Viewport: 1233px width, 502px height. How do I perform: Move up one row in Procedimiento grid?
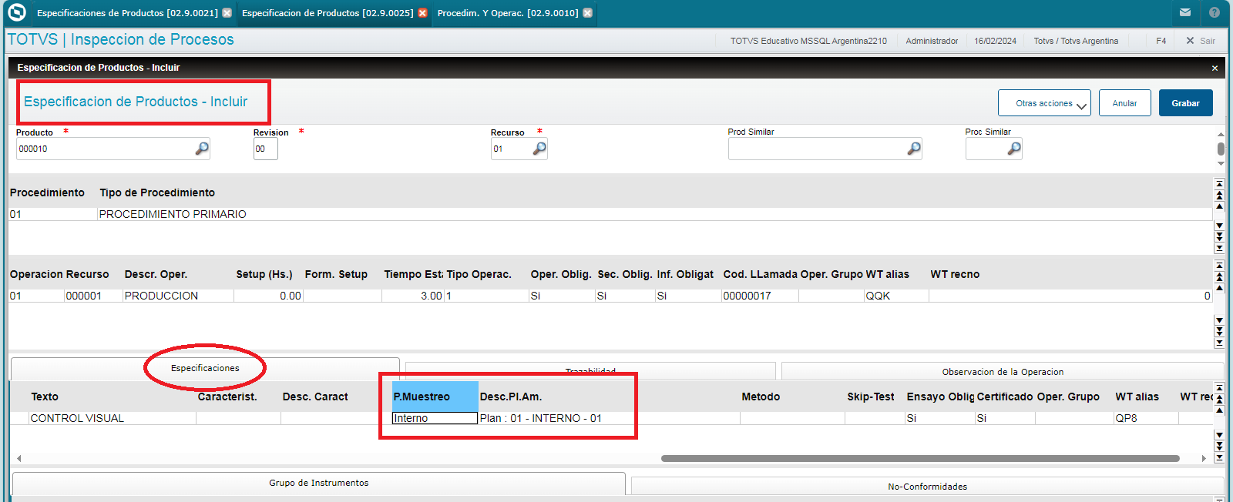[x=1219, y=206]
